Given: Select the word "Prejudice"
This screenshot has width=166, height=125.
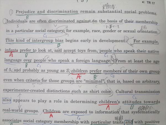Looking at the screenshot, I should (25, 12).
